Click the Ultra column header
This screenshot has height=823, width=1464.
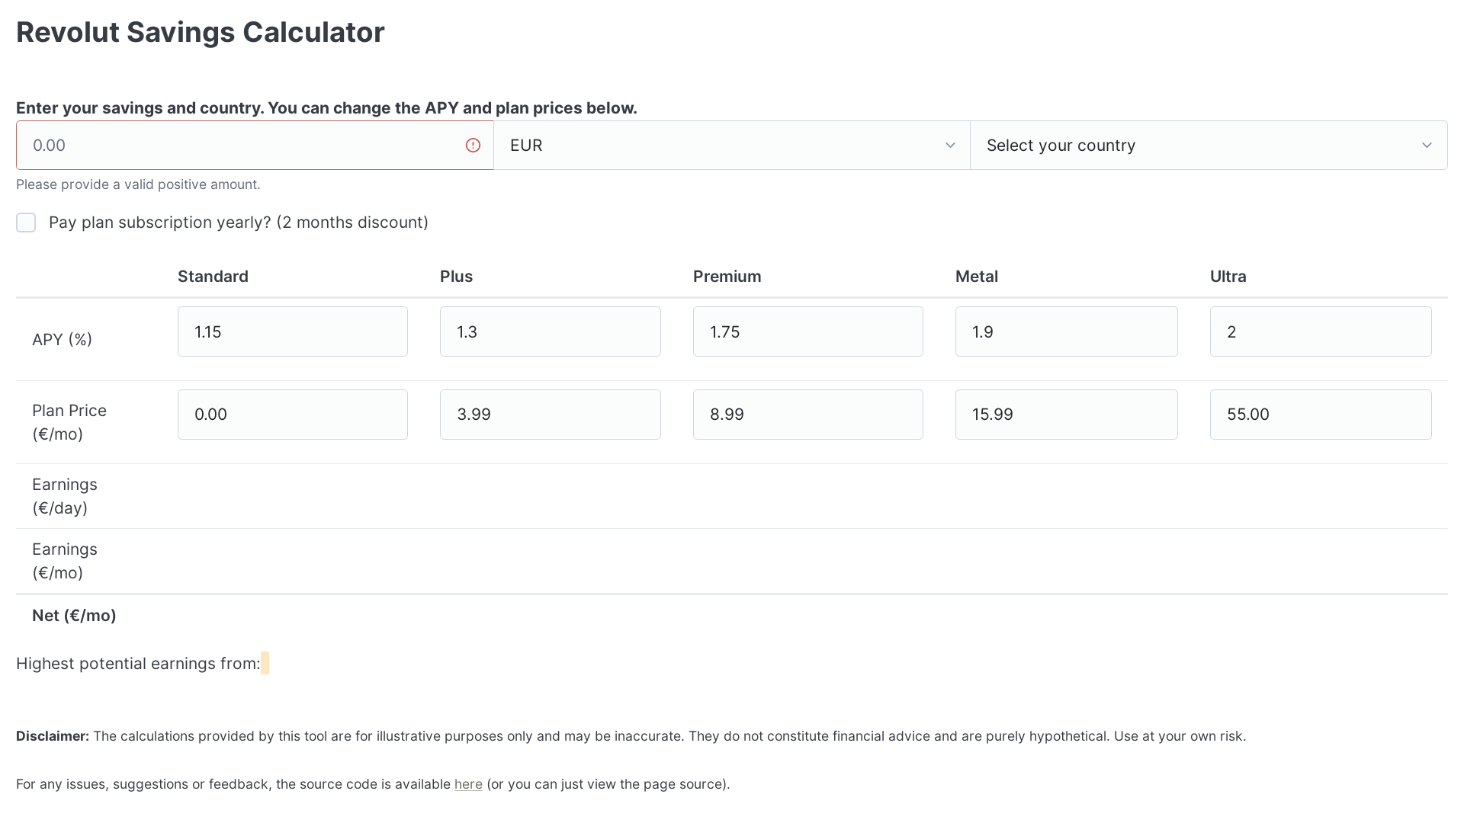click(1228, 277)
